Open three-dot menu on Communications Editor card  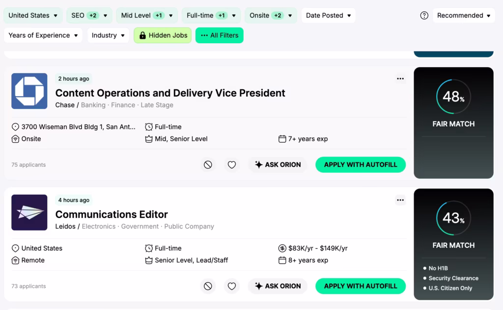[x=400, y=200]
